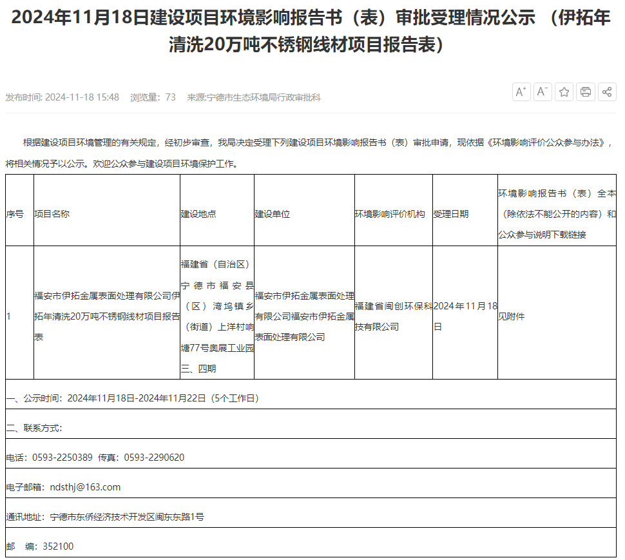The height and width of the screenshot is (560, 625).
Task: Click the email address ndsthj@163.com
Action: coord(85,487)
